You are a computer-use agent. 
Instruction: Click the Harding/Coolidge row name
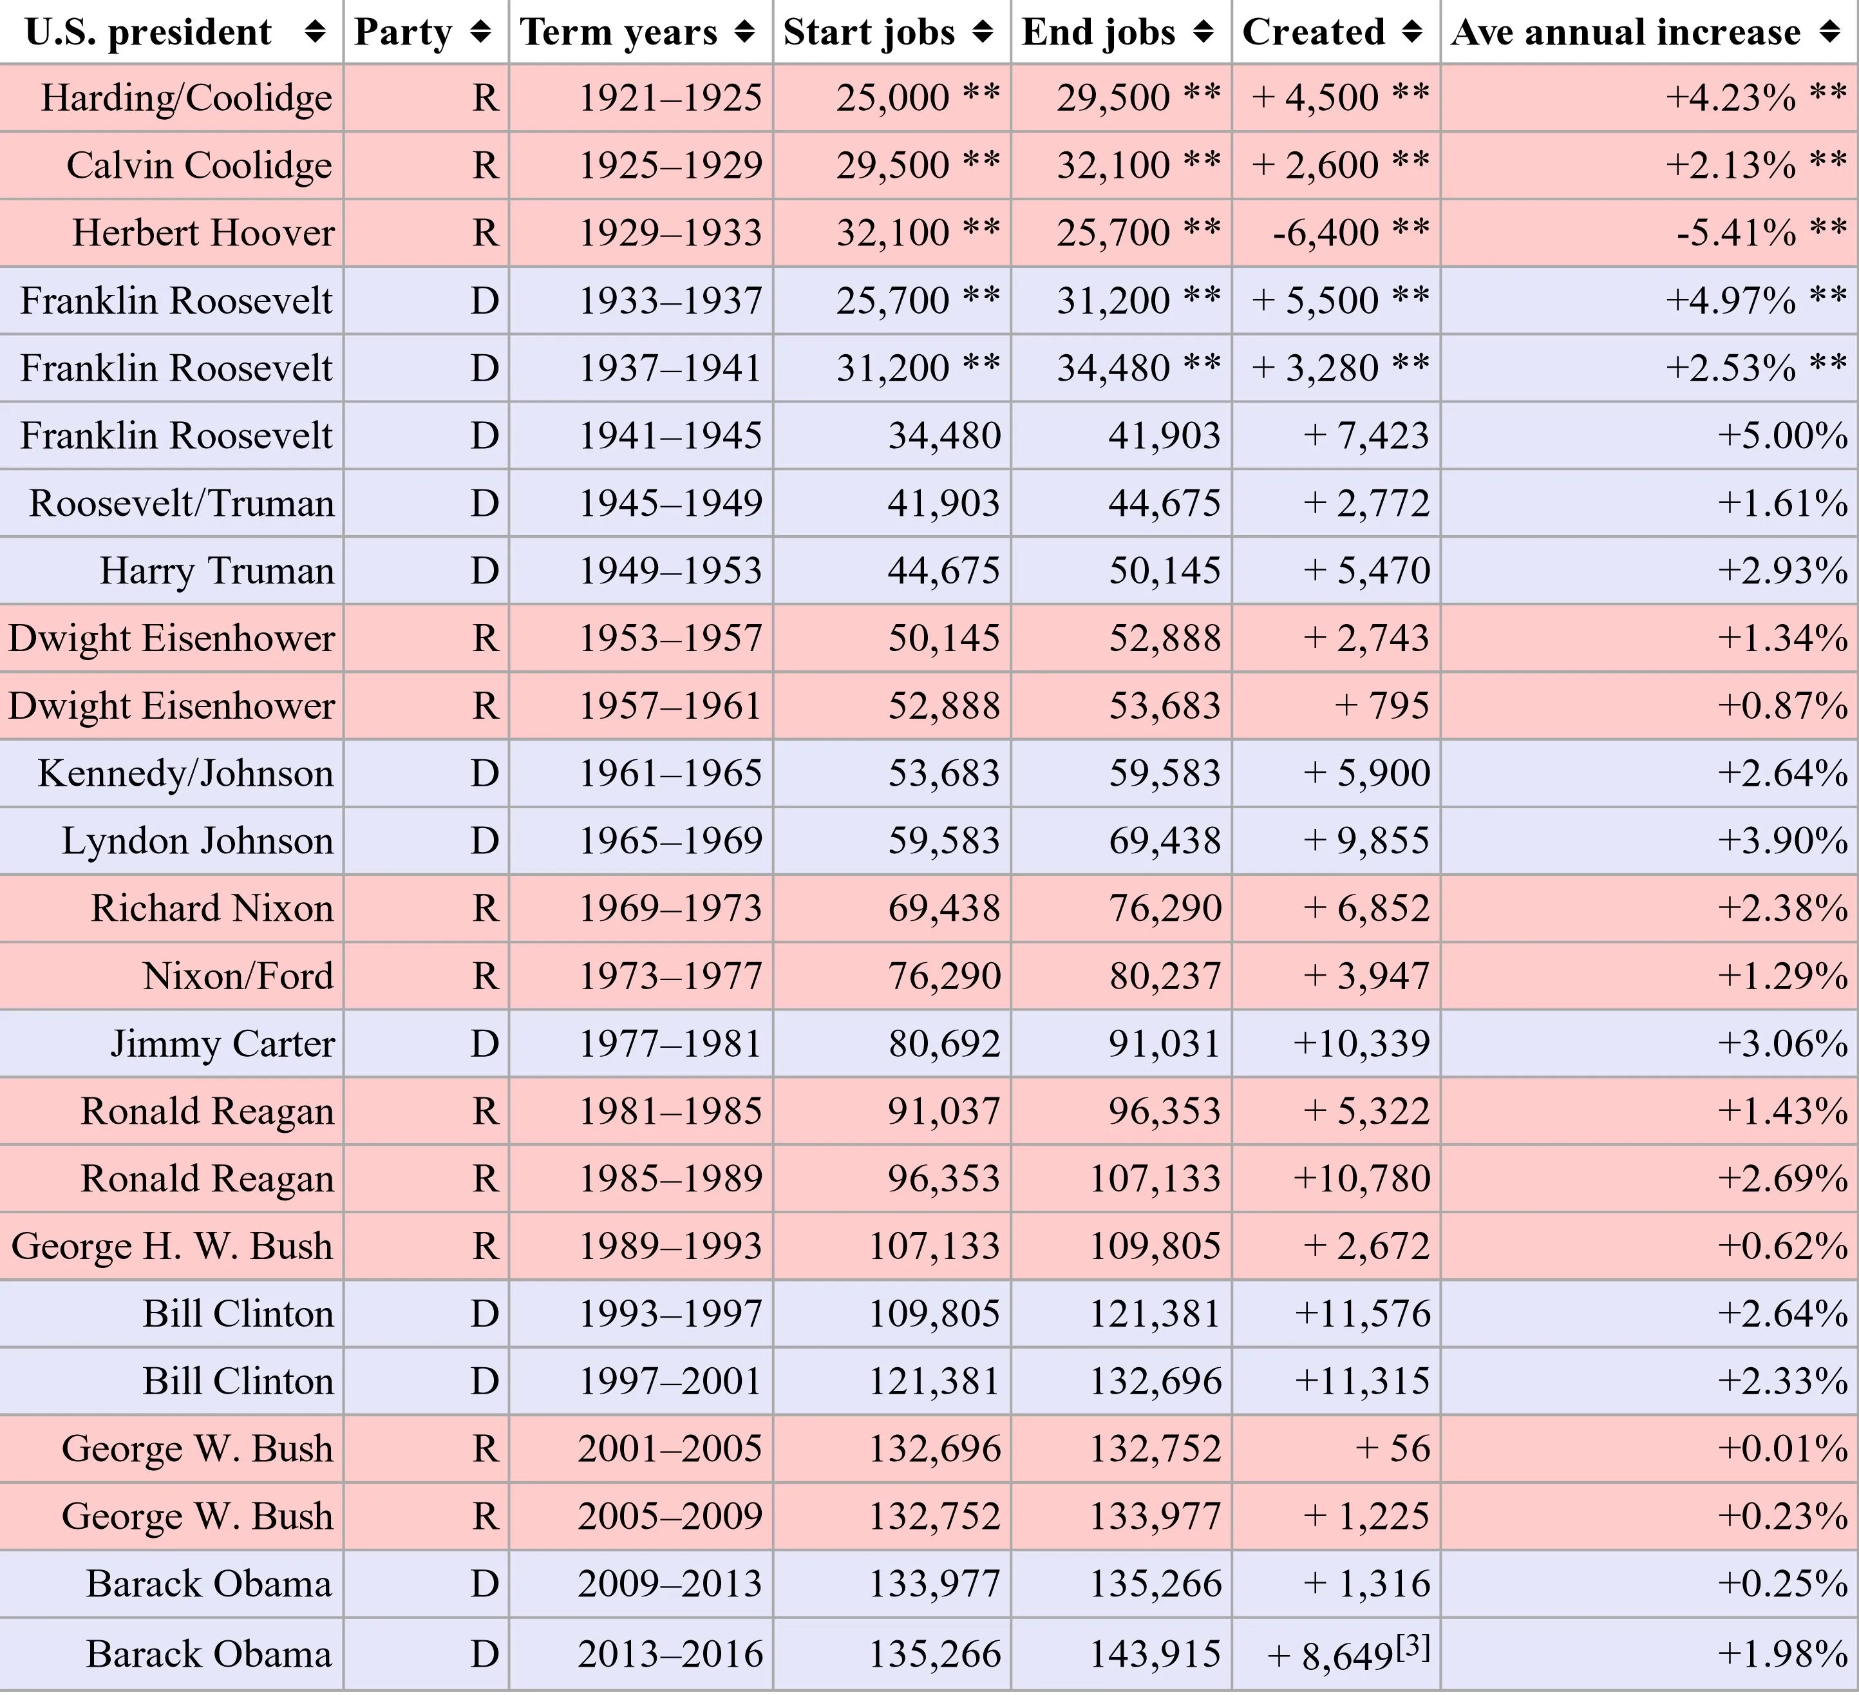click(186, 99)
